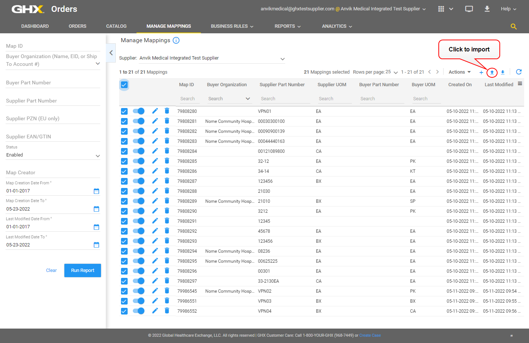
Task: Select the Manage Mappings tab
Action: 169,26
